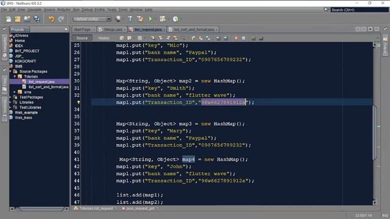The image size is (390, 219).
Task: Open the Files side panel
Action: click(x=4, y=85)
